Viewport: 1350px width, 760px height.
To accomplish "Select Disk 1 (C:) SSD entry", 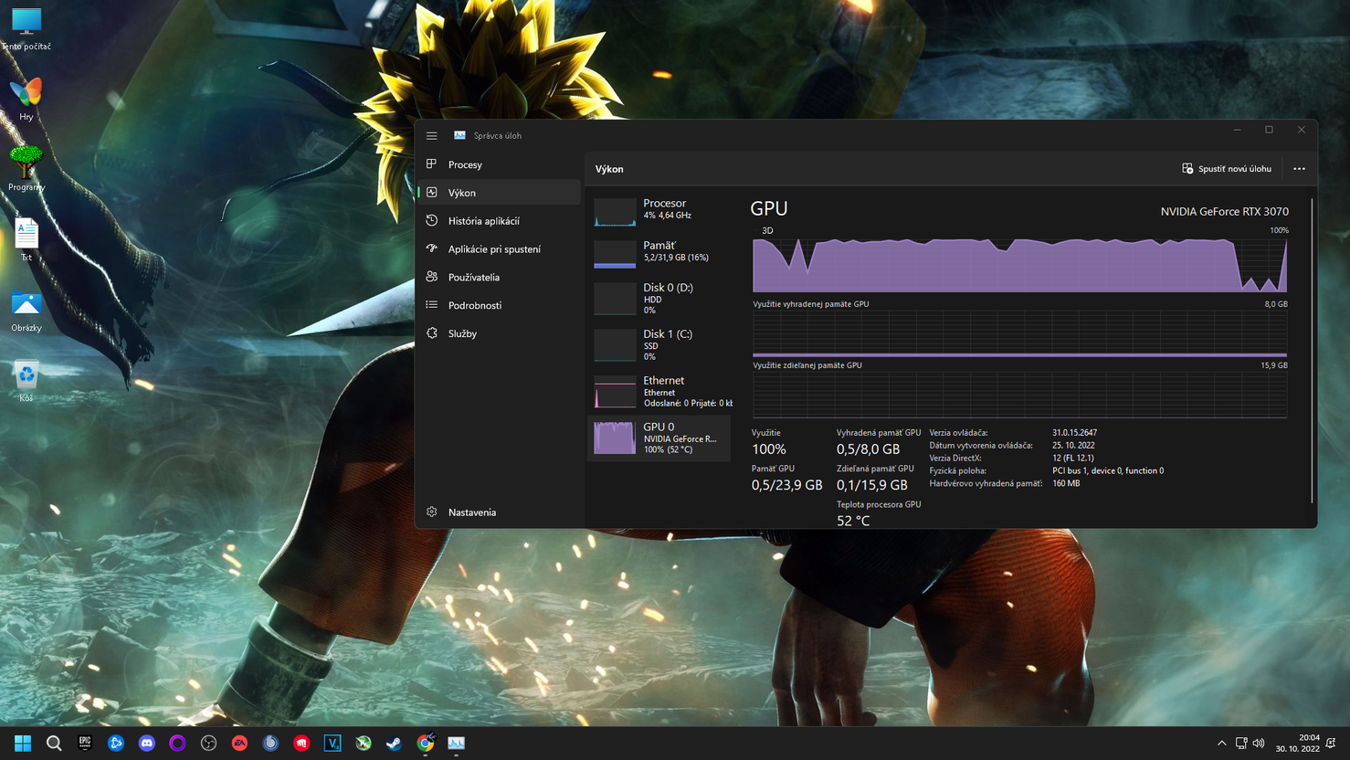I will [x=659, y=345].
